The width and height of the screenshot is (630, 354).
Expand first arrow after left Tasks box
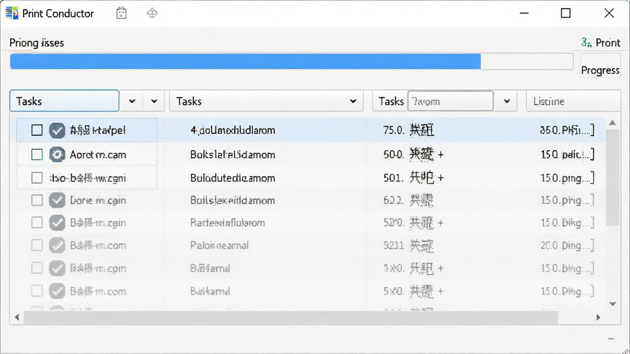click(132, 101)
